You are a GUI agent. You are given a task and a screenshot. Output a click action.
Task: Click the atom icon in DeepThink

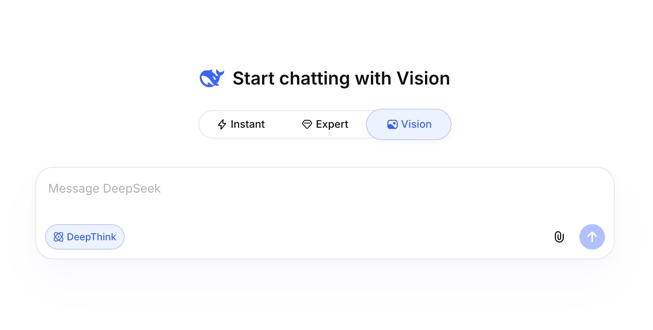coord(59,237)
